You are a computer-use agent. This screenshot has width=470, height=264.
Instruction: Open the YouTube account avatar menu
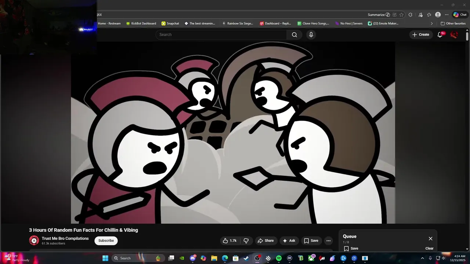click(454, 34)
